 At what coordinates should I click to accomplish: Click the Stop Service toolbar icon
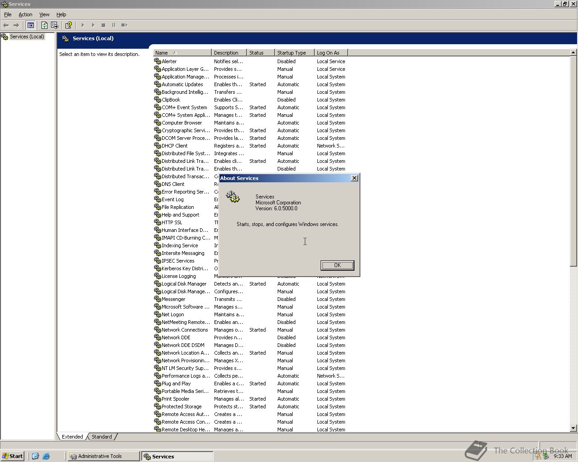[x=103, y=25]
